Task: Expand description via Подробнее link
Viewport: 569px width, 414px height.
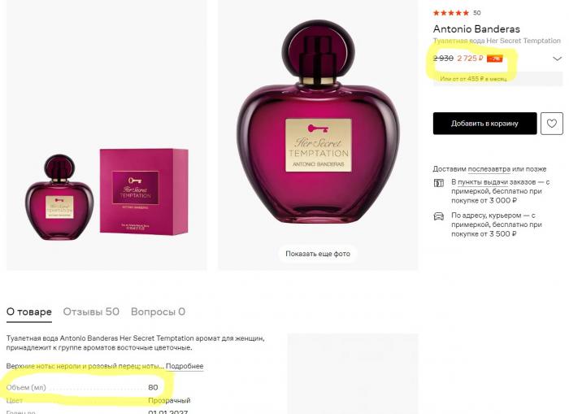Action: point(185,366)
